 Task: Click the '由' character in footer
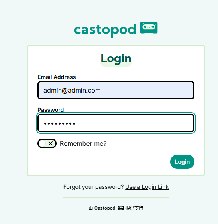(x=91, y=208)
